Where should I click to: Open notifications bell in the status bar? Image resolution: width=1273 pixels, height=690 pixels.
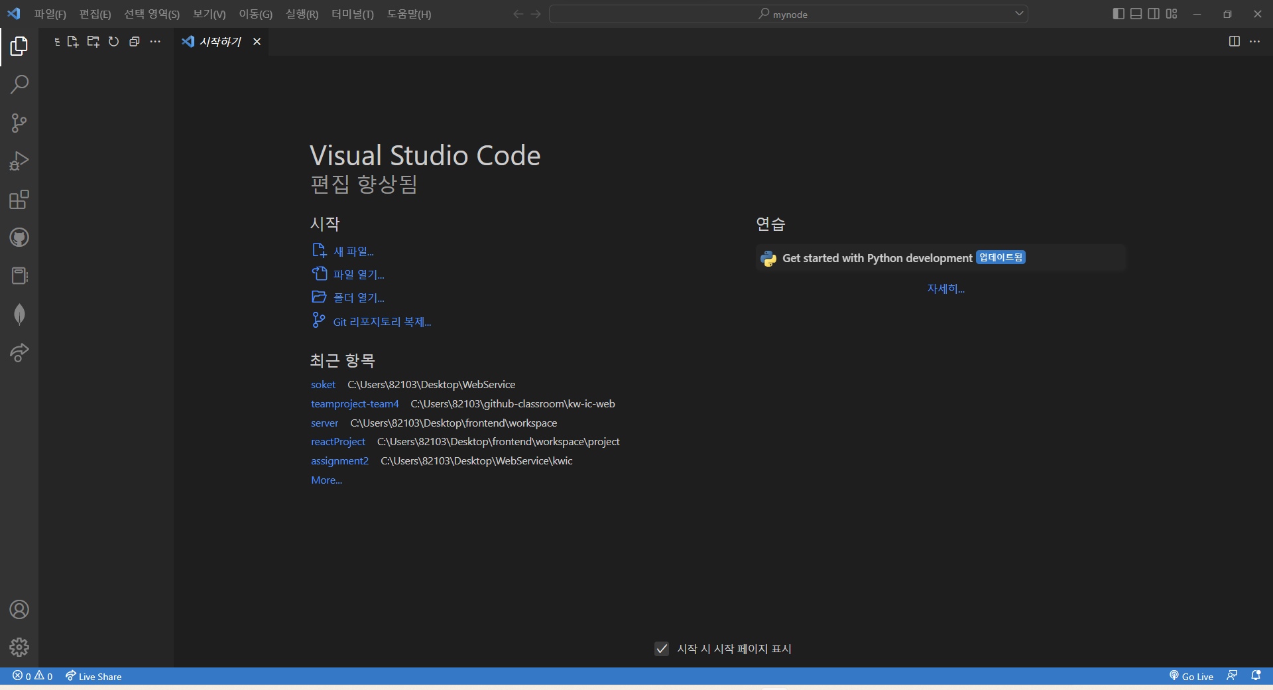pyautogui.click(x=1256, y=676)
